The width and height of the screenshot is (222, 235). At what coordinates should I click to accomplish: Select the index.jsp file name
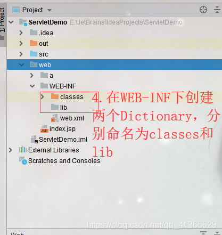coord(62,129)
